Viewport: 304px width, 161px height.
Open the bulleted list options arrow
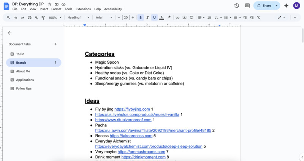click(230, 17)
